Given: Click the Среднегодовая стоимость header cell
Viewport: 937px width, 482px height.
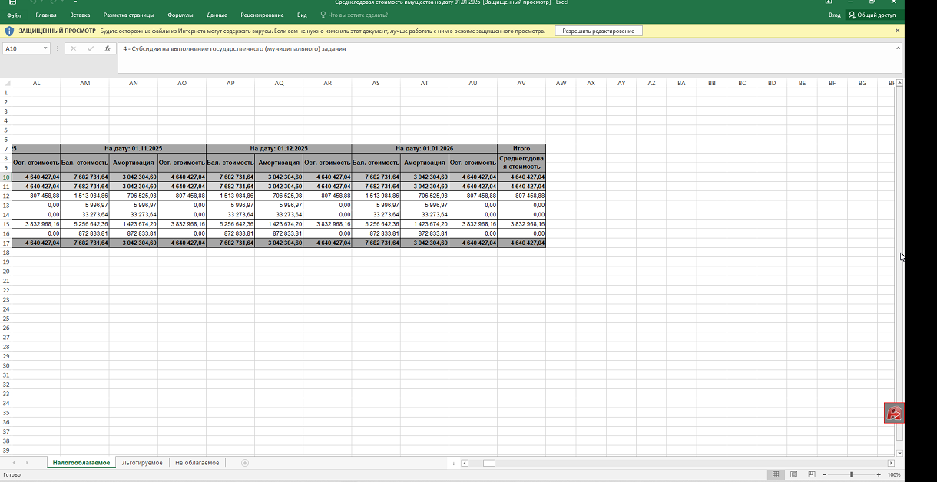Looking at the screenshot, I should 521,163.
